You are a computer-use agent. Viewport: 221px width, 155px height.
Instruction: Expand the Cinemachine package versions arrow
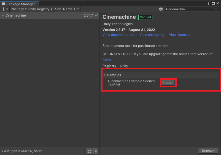click(3, 15)
